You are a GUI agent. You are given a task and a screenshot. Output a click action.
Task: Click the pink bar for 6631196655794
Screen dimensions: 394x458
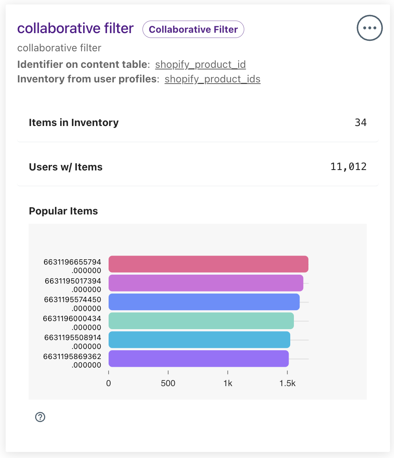(208, 264)
